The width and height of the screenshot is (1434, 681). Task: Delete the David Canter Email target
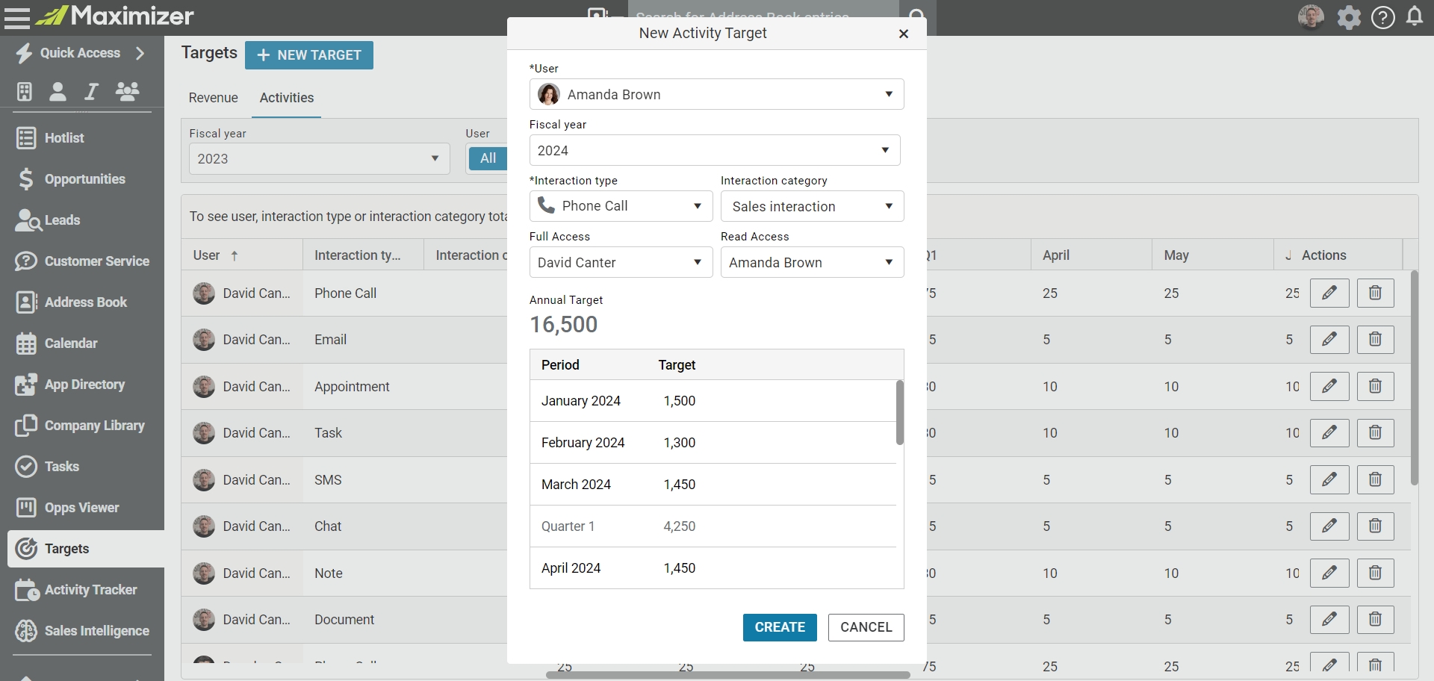(x=1375, y=340)
